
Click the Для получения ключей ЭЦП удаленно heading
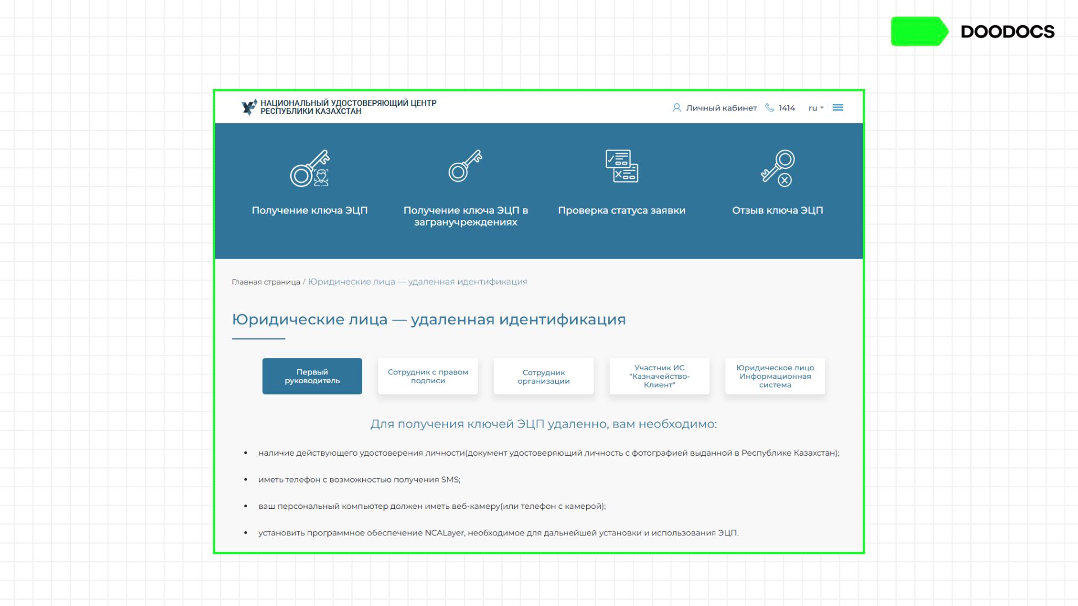543,424
